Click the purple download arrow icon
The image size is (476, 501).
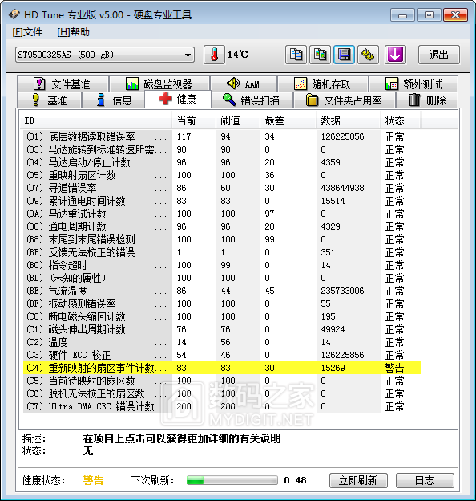(395, 55)
